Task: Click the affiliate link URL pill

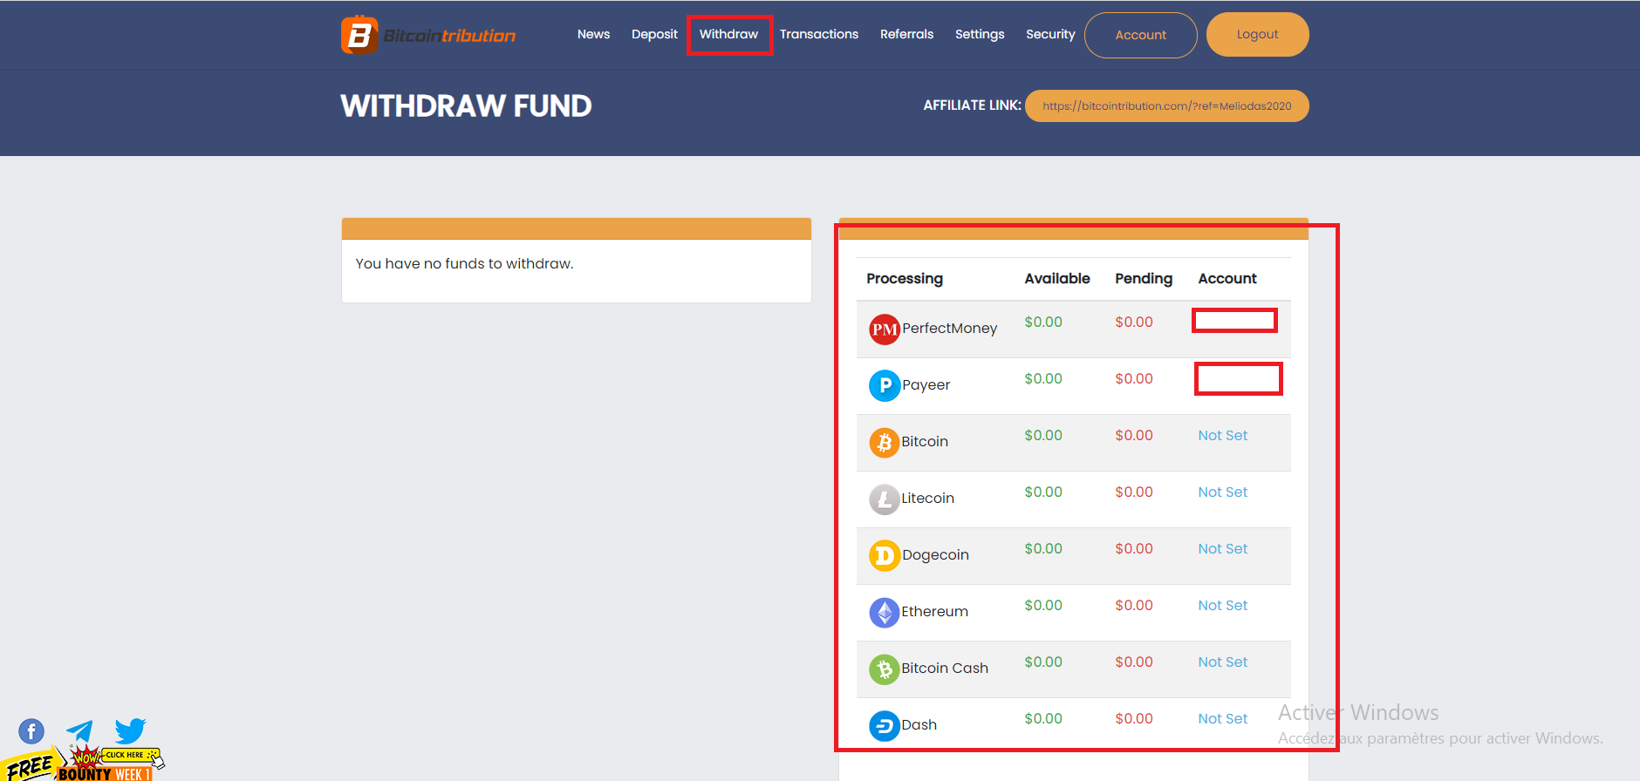Action: point(1167,105)
